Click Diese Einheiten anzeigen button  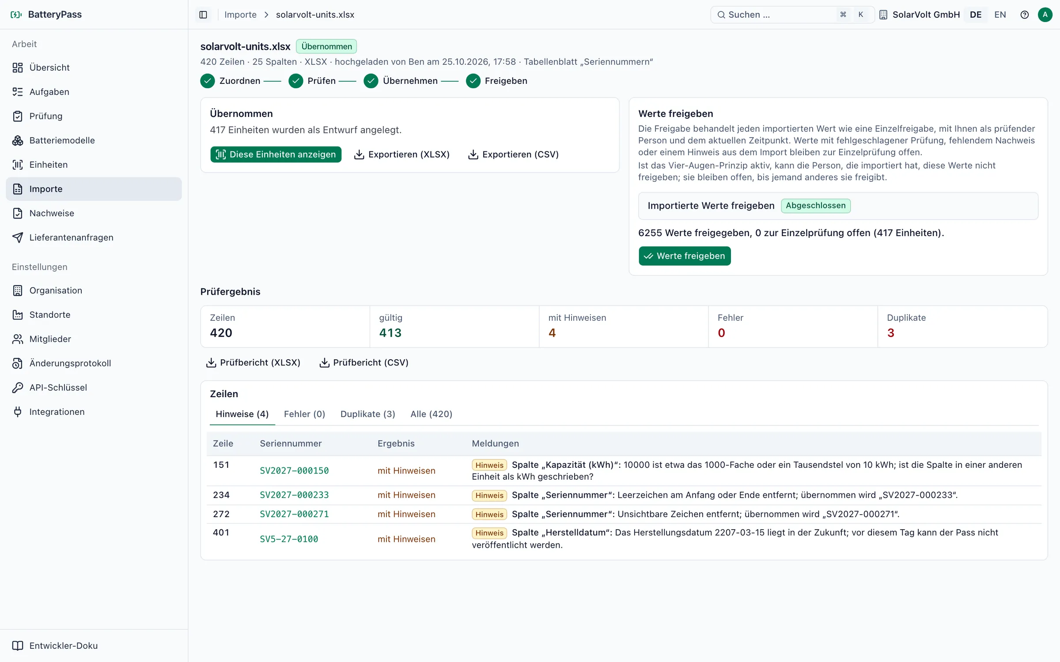(276, 154)
